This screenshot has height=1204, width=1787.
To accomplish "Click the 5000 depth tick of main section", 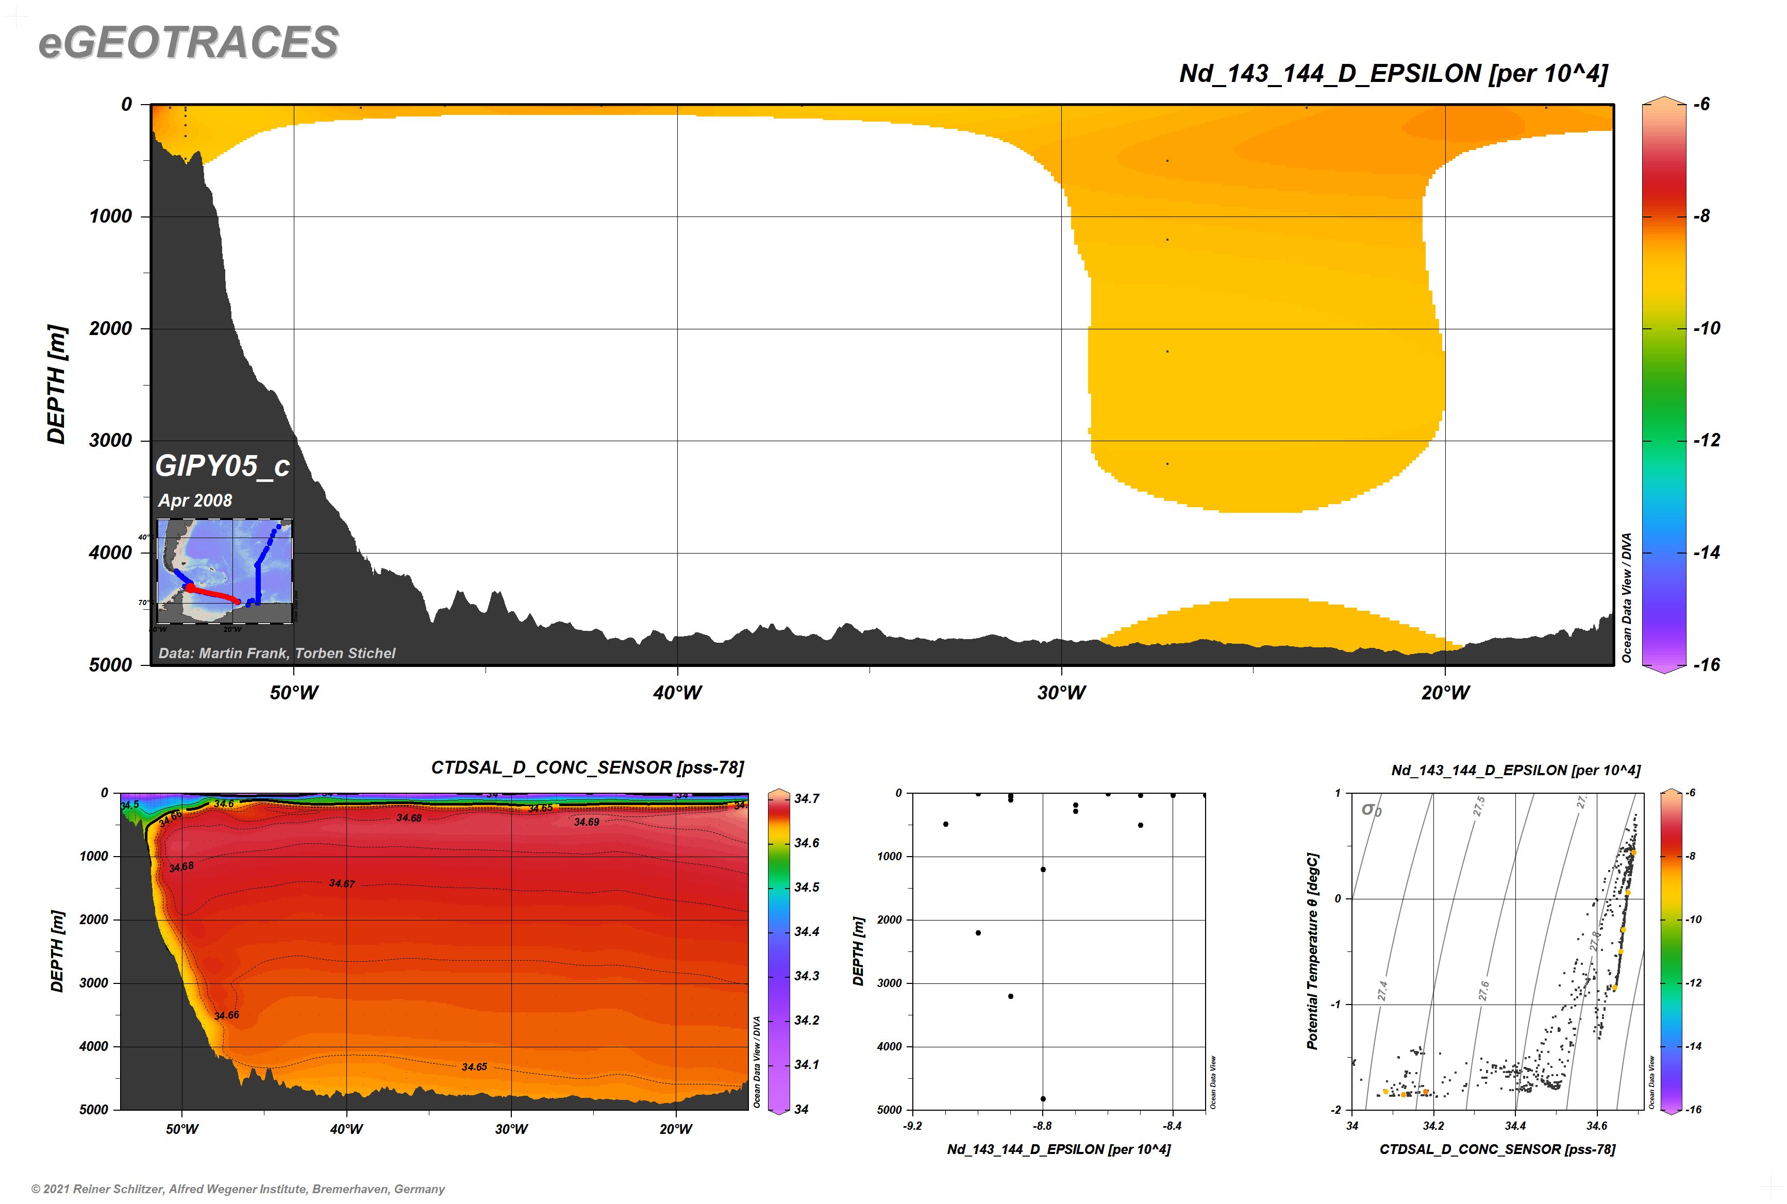I will [x=111, y=665].
